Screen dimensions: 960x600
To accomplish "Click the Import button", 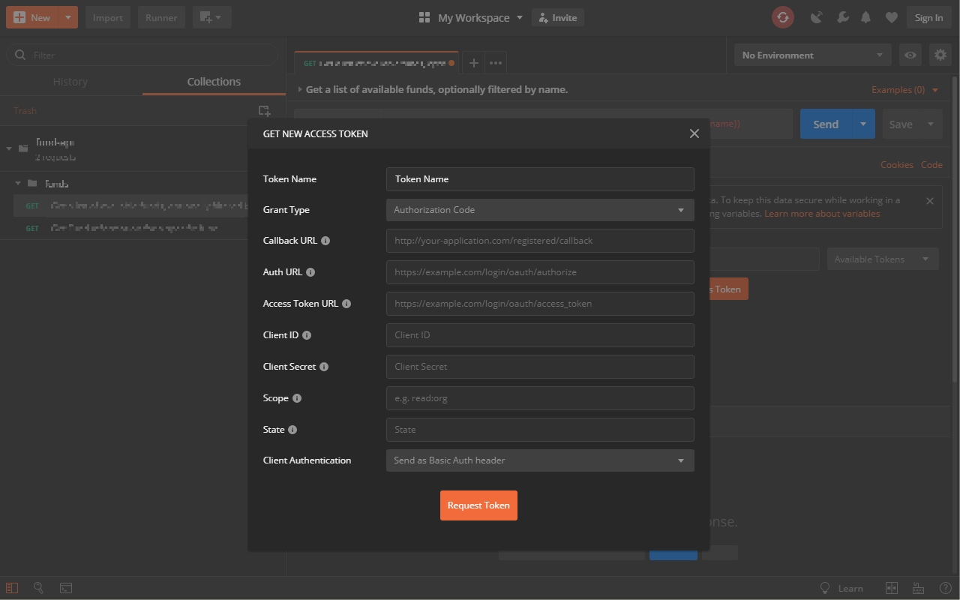I will pyautogui.click(x=108, y=17).
